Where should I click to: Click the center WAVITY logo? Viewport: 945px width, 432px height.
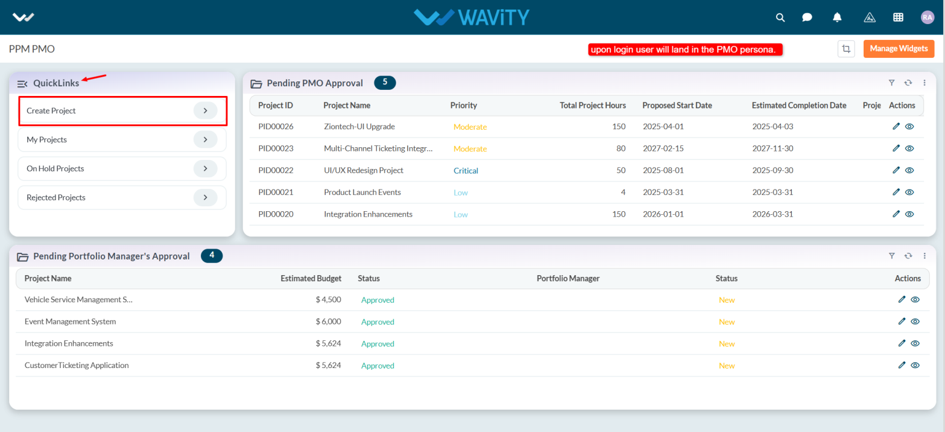tap(472, 17)
